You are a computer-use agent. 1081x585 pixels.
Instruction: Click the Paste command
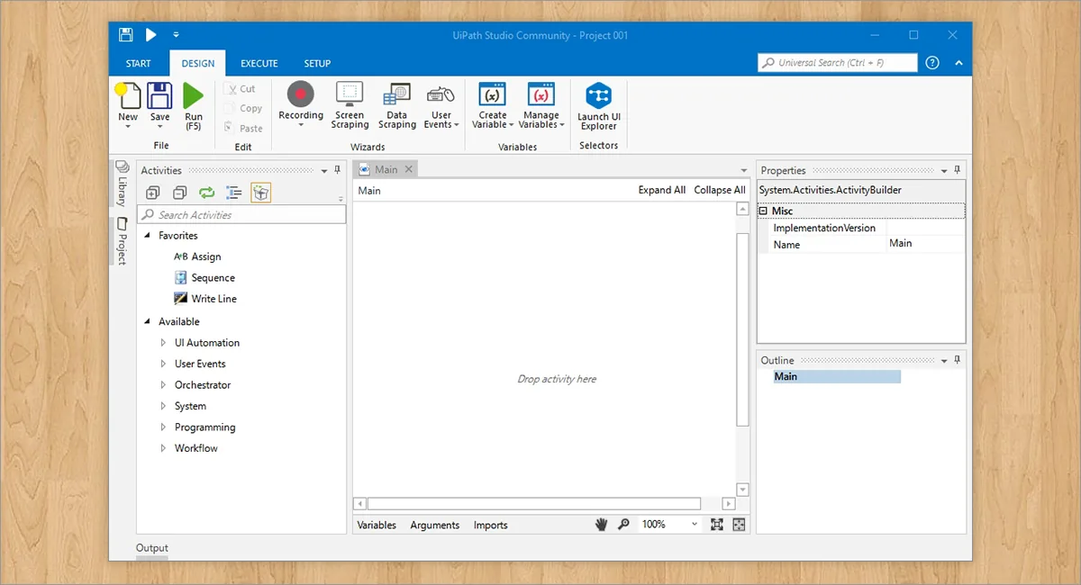pos(243,129)
